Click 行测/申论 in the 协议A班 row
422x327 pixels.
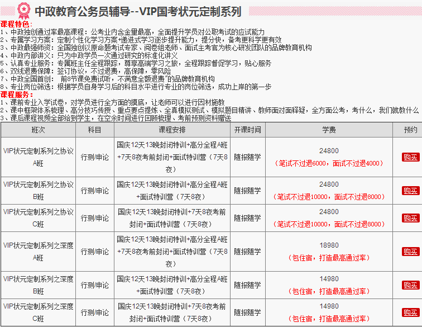pyautogui.click(x=95, y=157)
